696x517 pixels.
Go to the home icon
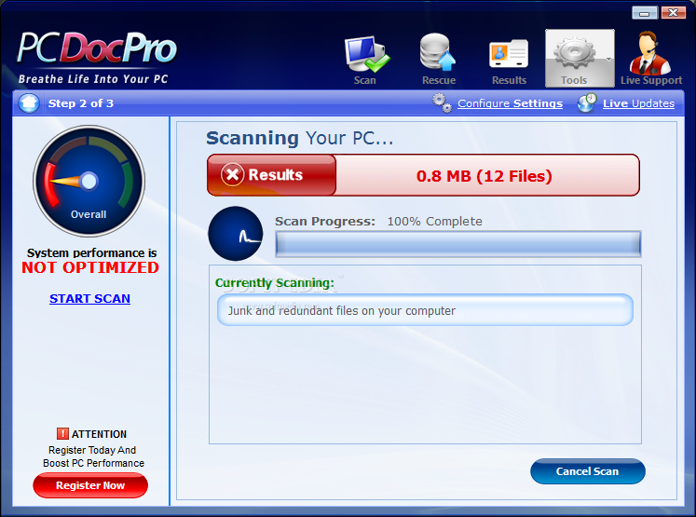pos(29,103)
